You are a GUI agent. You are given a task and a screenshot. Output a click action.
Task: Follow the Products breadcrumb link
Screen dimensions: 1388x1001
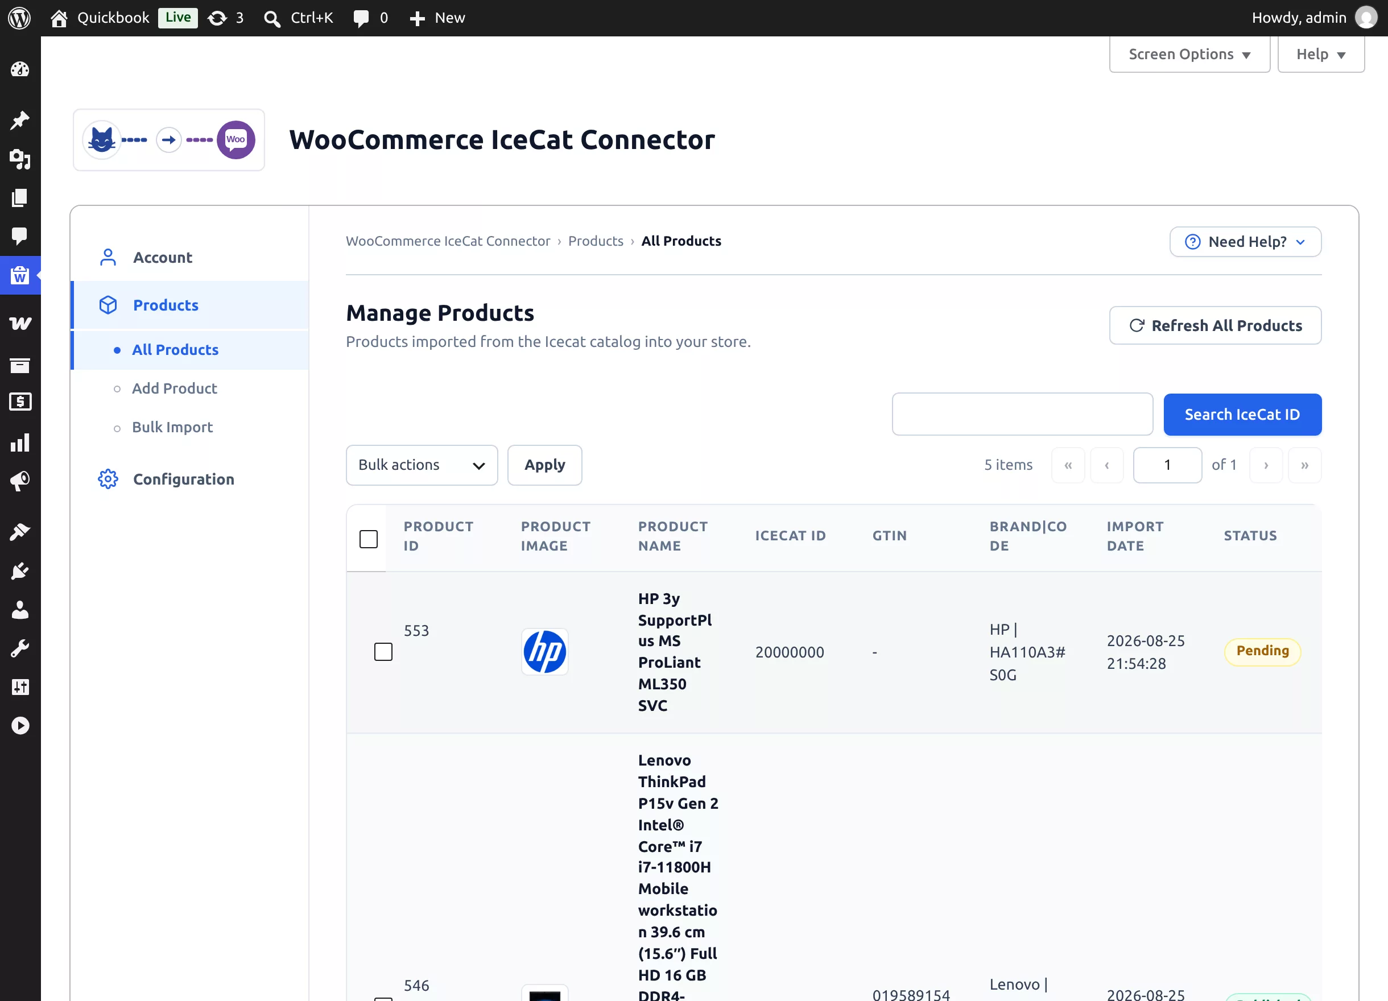tap(596, 241)
